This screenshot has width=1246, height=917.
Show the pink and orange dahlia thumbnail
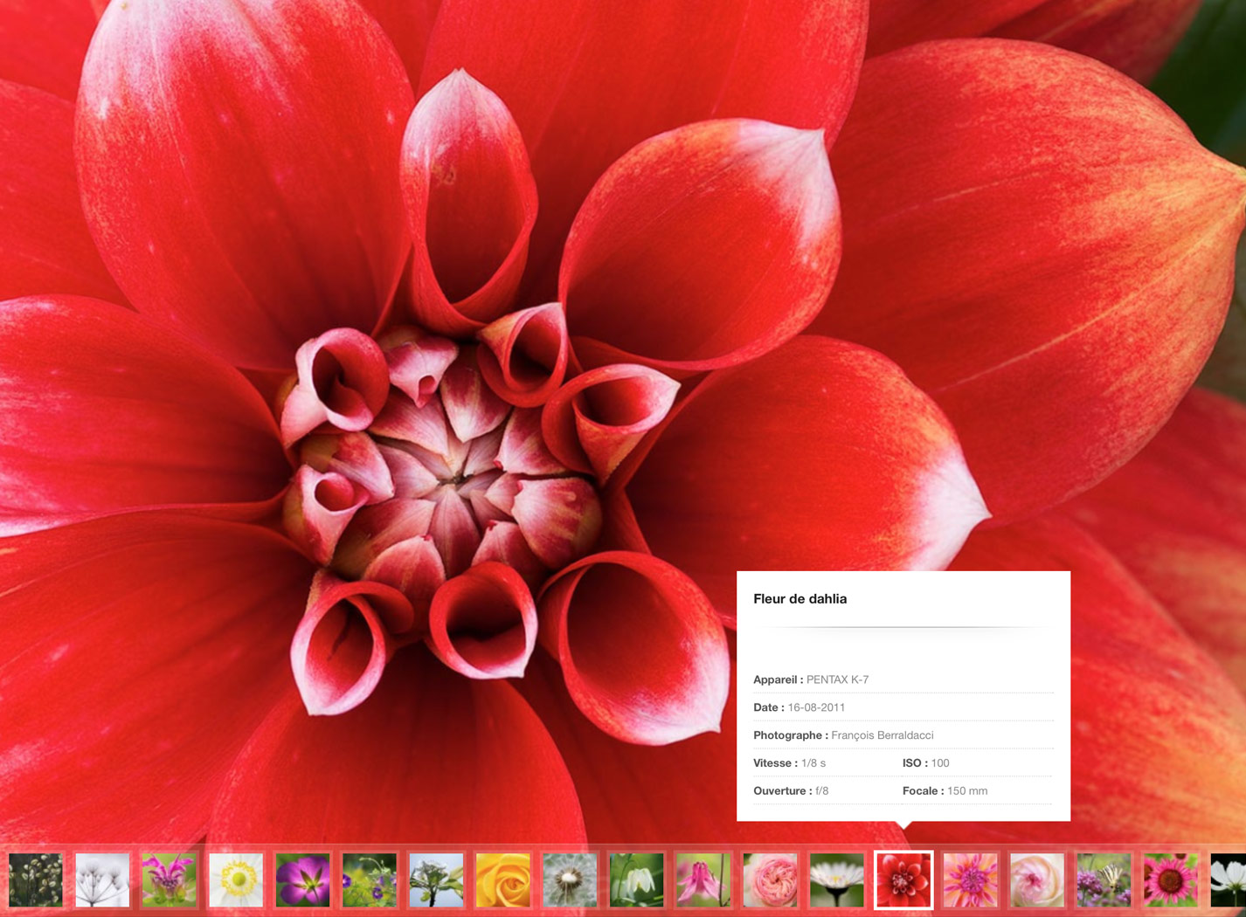[971, 879]
